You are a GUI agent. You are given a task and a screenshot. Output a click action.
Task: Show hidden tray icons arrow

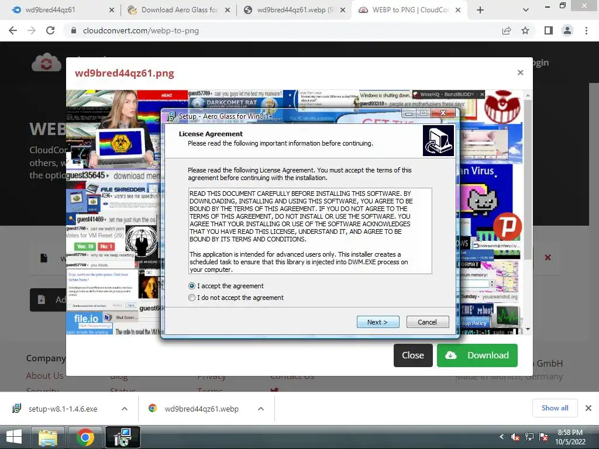point(501,437)
